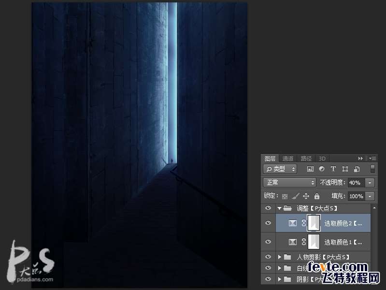
Task: Click the pixel layer filter icon
Action: pyautogui.click(x=310, y=169)
